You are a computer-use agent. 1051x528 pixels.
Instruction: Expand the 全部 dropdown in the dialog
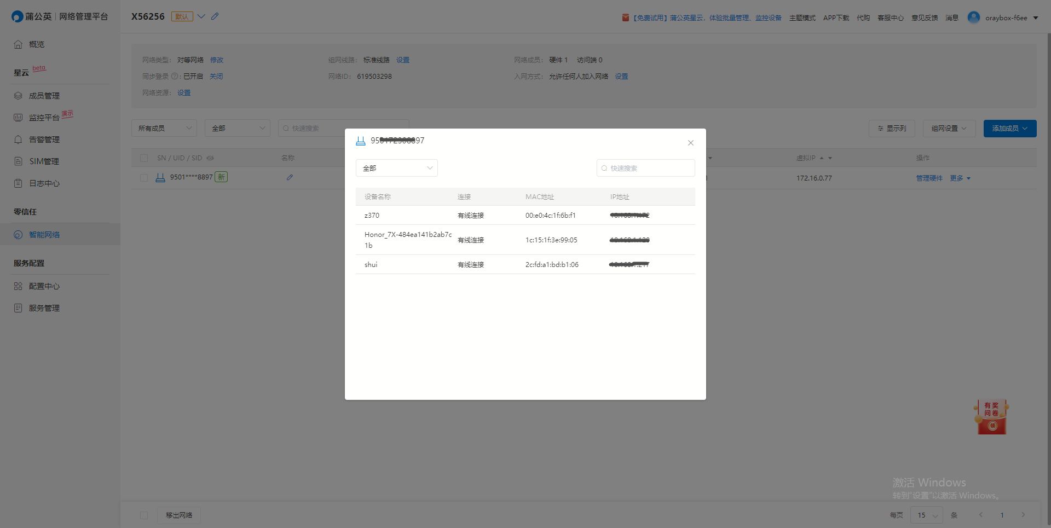[x=396, y=168]
